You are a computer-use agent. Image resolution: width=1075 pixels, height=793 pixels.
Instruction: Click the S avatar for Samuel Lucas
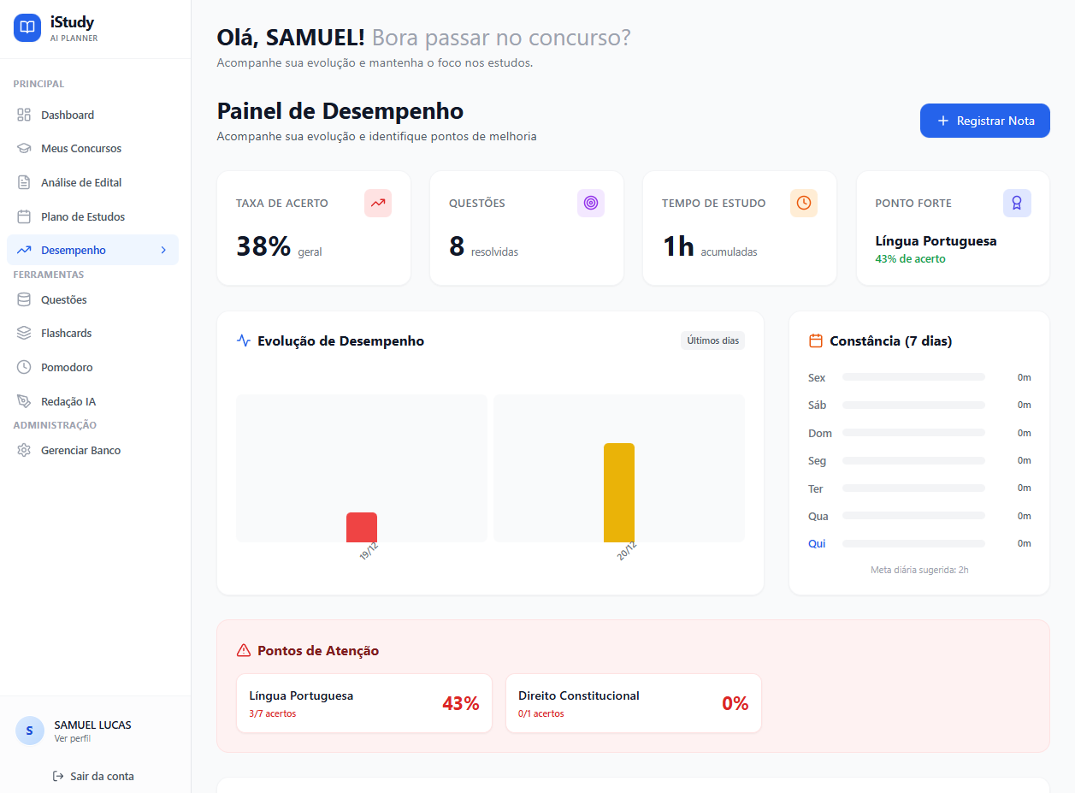pos(30,731)
